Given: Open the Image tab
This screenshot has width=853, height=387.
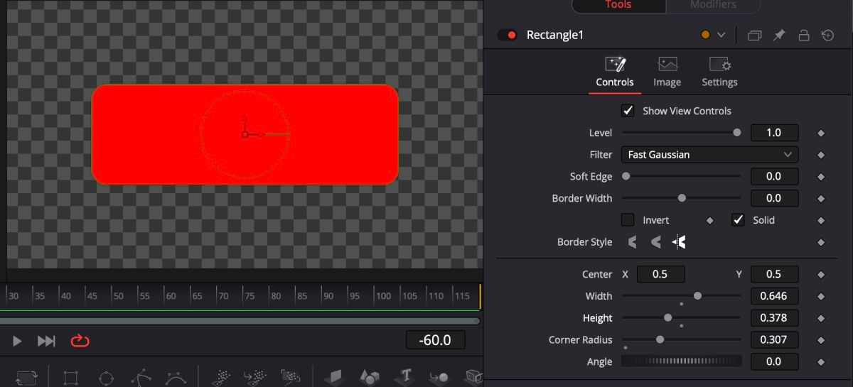Looking at the screenshot, I should [x=667, y=73].
